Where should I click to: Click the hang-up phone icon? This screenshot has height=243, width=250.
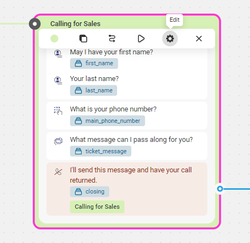click(x=58, y=172)
